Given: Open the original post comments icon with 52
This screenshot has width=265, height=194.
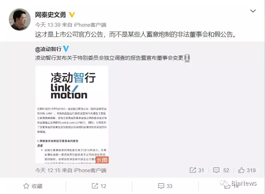Looking at the screenshot, I should 216,170.
